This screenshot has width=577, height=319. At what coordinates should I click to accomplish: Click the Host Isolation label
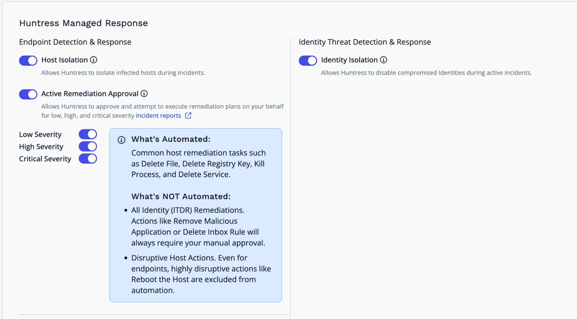click(65, 60)
